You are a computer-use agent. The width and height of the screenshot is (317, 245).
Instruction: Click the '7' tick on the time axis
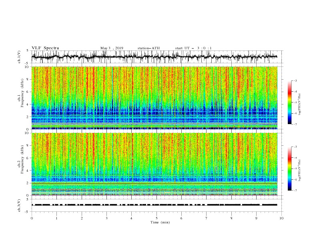207,218
